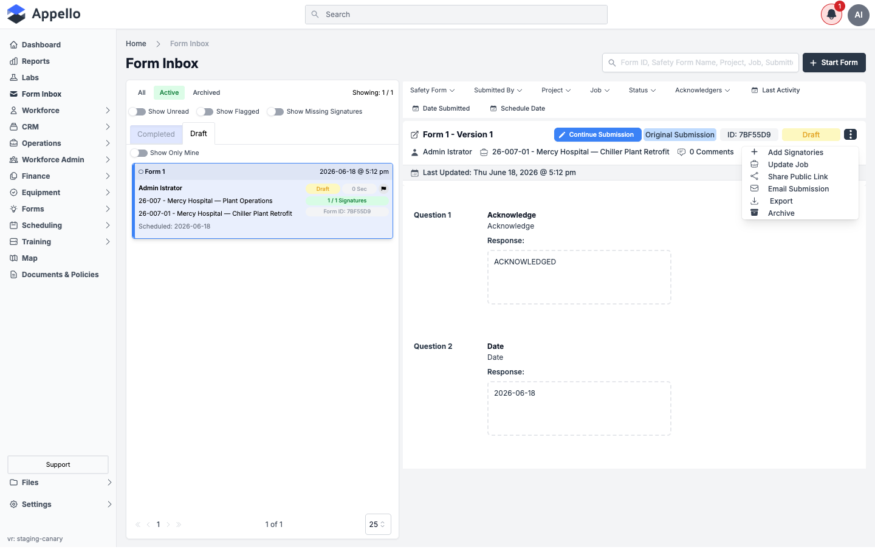875x558 pixels.
Task: Click the Settings gear icon
Action: (x=13, y=505)
